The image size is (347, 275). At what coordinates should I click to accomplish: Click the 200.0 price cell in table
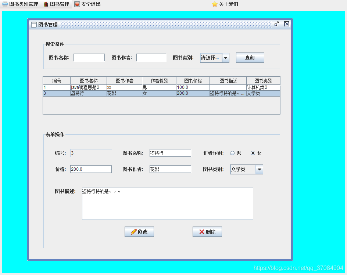tap(193, 94)
